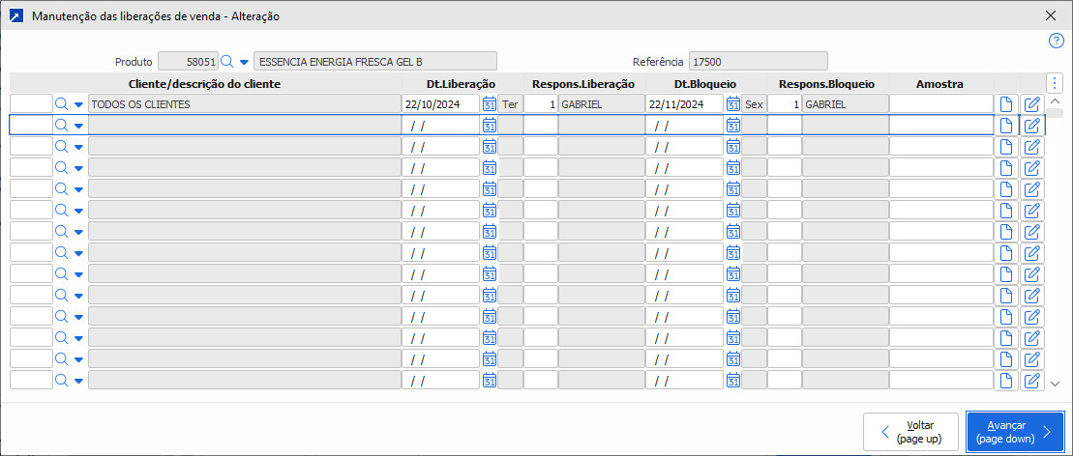Go back with Voltar (page up) button
Viewport: 1073px width, 456px height.
[912, 432]
